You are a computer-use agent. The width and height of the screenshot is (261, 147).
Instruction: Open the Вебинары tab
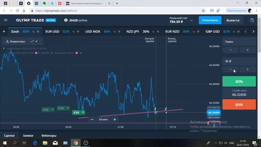pyautogui.click(x=49, y=136)
